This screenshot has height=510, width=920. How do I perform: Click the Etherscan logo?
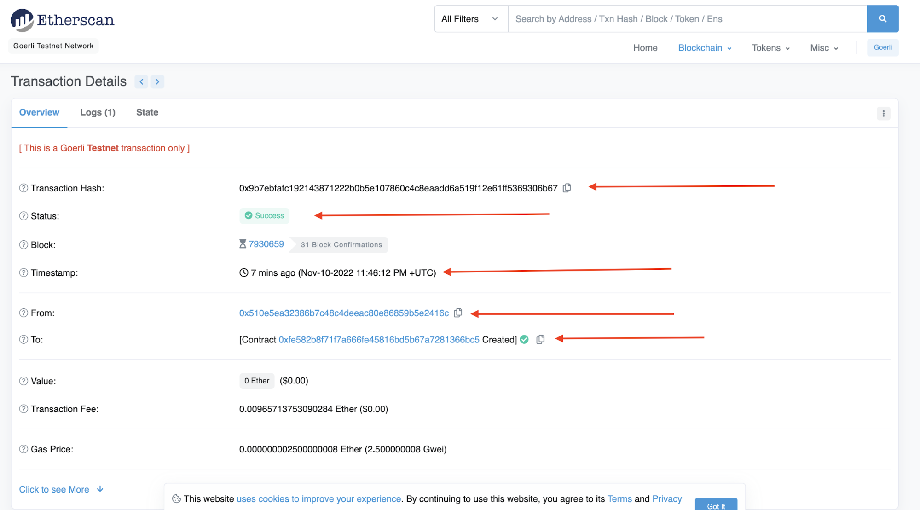63,20
